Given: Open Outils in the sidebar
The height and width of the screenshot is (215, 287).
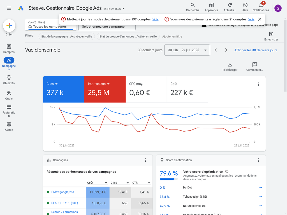Looking at the screenshot, I should pos(9,95).
